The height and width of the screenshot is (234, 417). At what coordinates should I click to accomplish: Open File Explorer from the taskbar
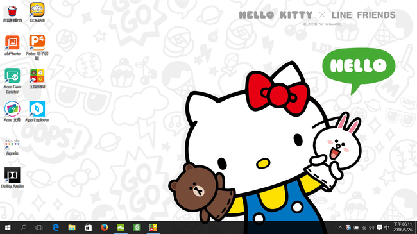tap(72, 228)
